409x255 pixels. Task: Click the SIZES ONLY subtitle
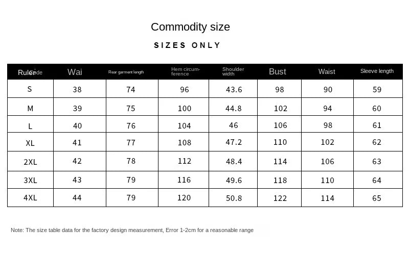(187, 45)
